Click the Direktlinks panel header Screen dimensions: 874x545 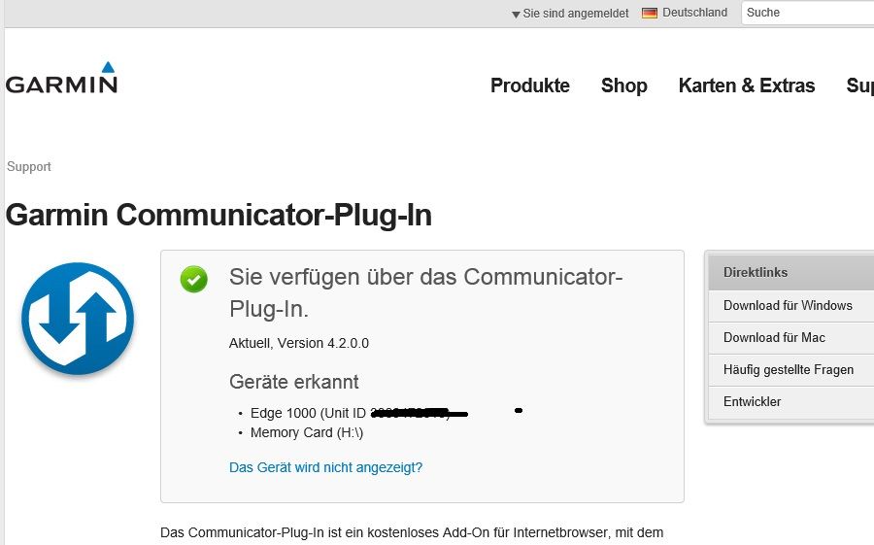tap(789, 273)
